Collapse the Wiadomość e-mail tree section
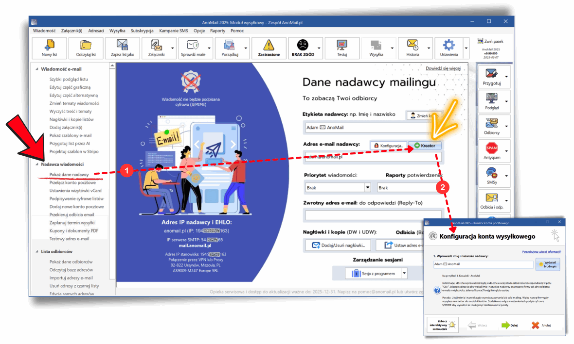574x344 pixels. coord(37,69)
